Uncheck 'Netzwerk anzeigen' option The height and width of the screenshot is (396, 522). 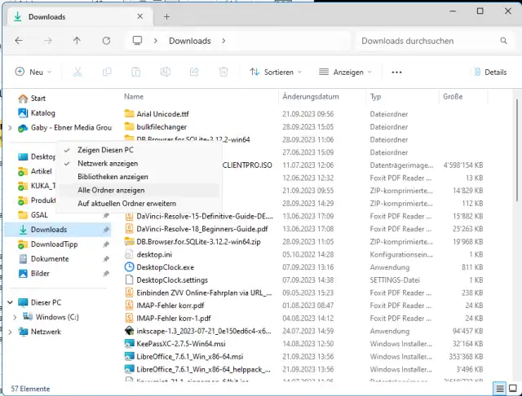(107, 163)
